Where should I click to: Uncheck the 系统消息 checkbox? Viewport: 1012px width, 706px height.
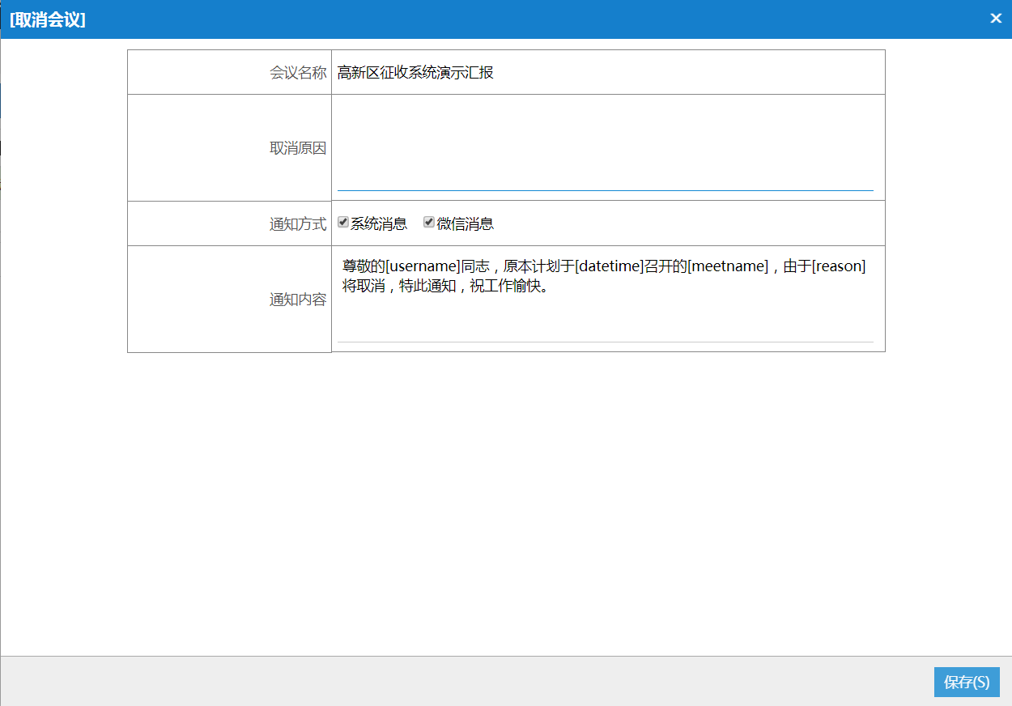[x=343, y=223]
